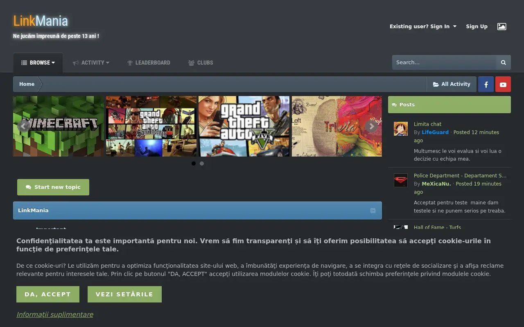Click the LinkMania category header title
Screen dimensions: 524x327
[33, 211]
